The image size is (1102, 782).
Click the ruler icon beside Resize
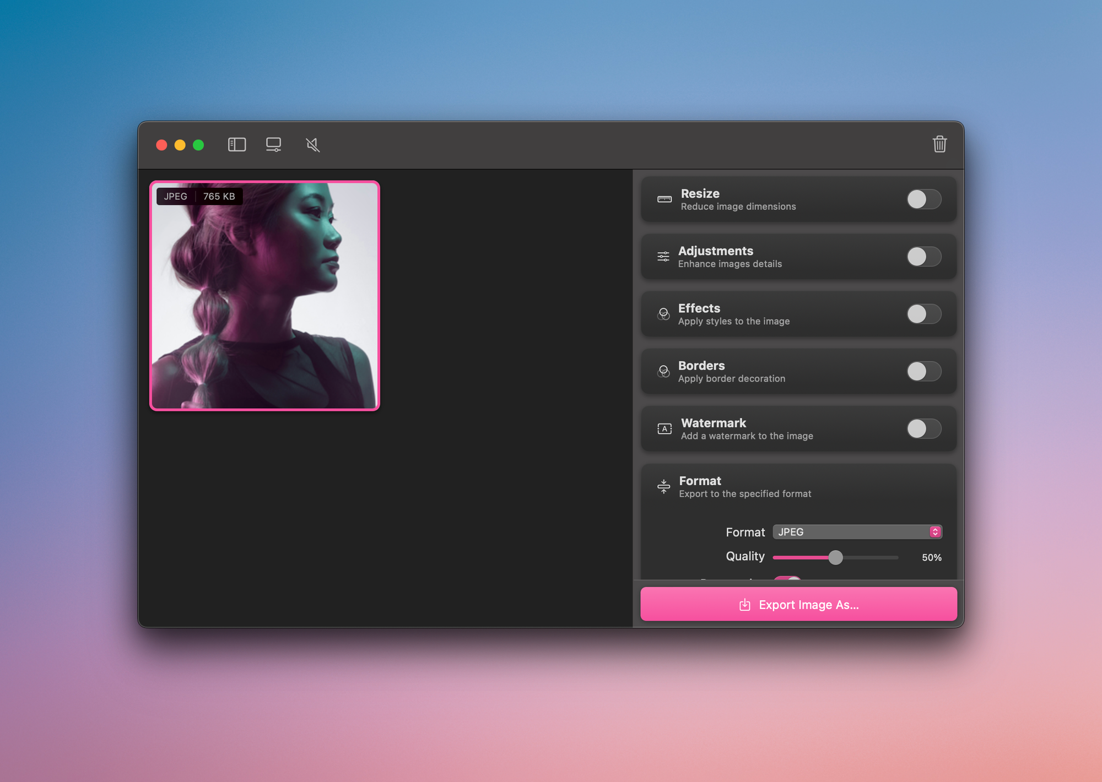[663, 199]
